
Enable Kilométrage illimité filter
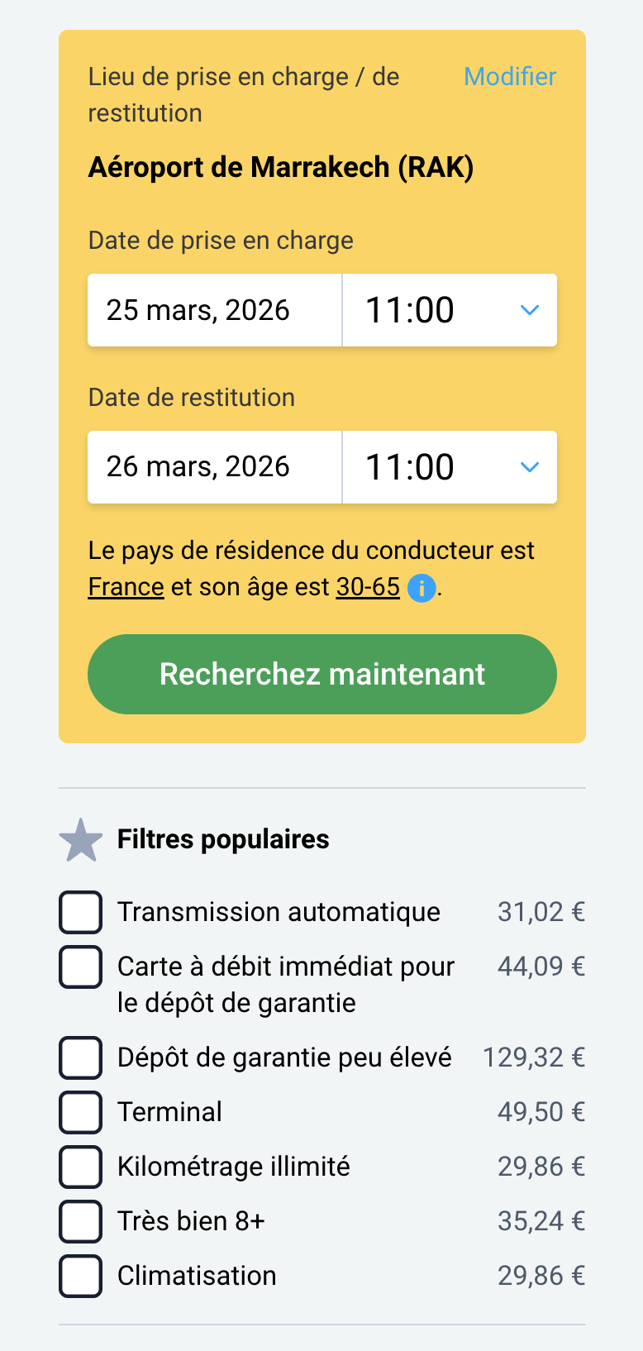[81, 1167]
